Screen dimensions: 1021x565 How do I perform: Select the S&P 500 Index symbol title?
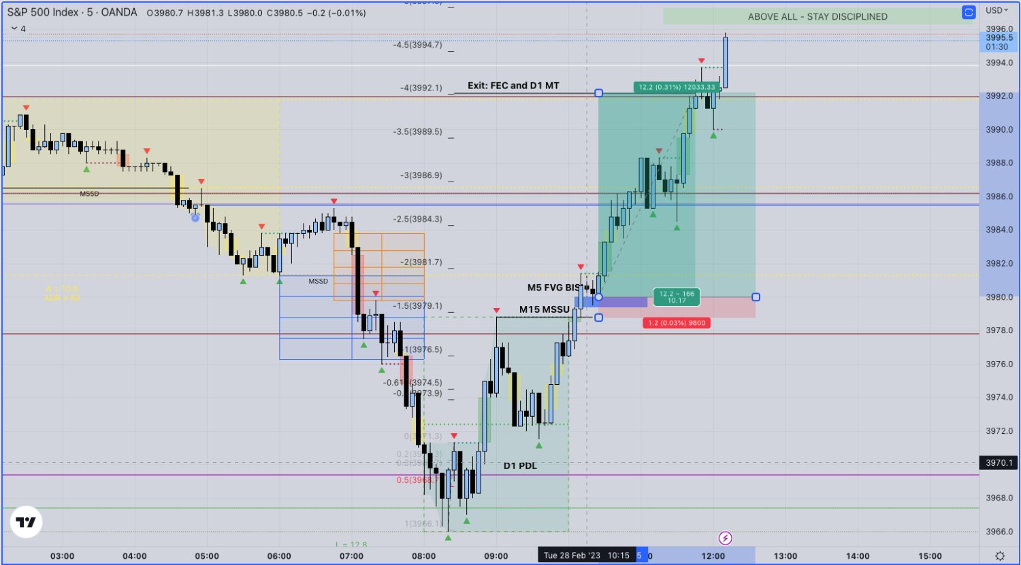coord(42,12)
